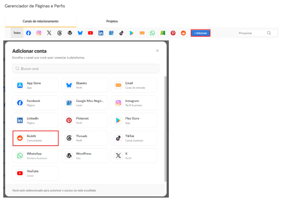Filter channels by Play Store icon
The height and width of the screenshot is (206, 282).
pyautogui.click(x=131, y=33)
